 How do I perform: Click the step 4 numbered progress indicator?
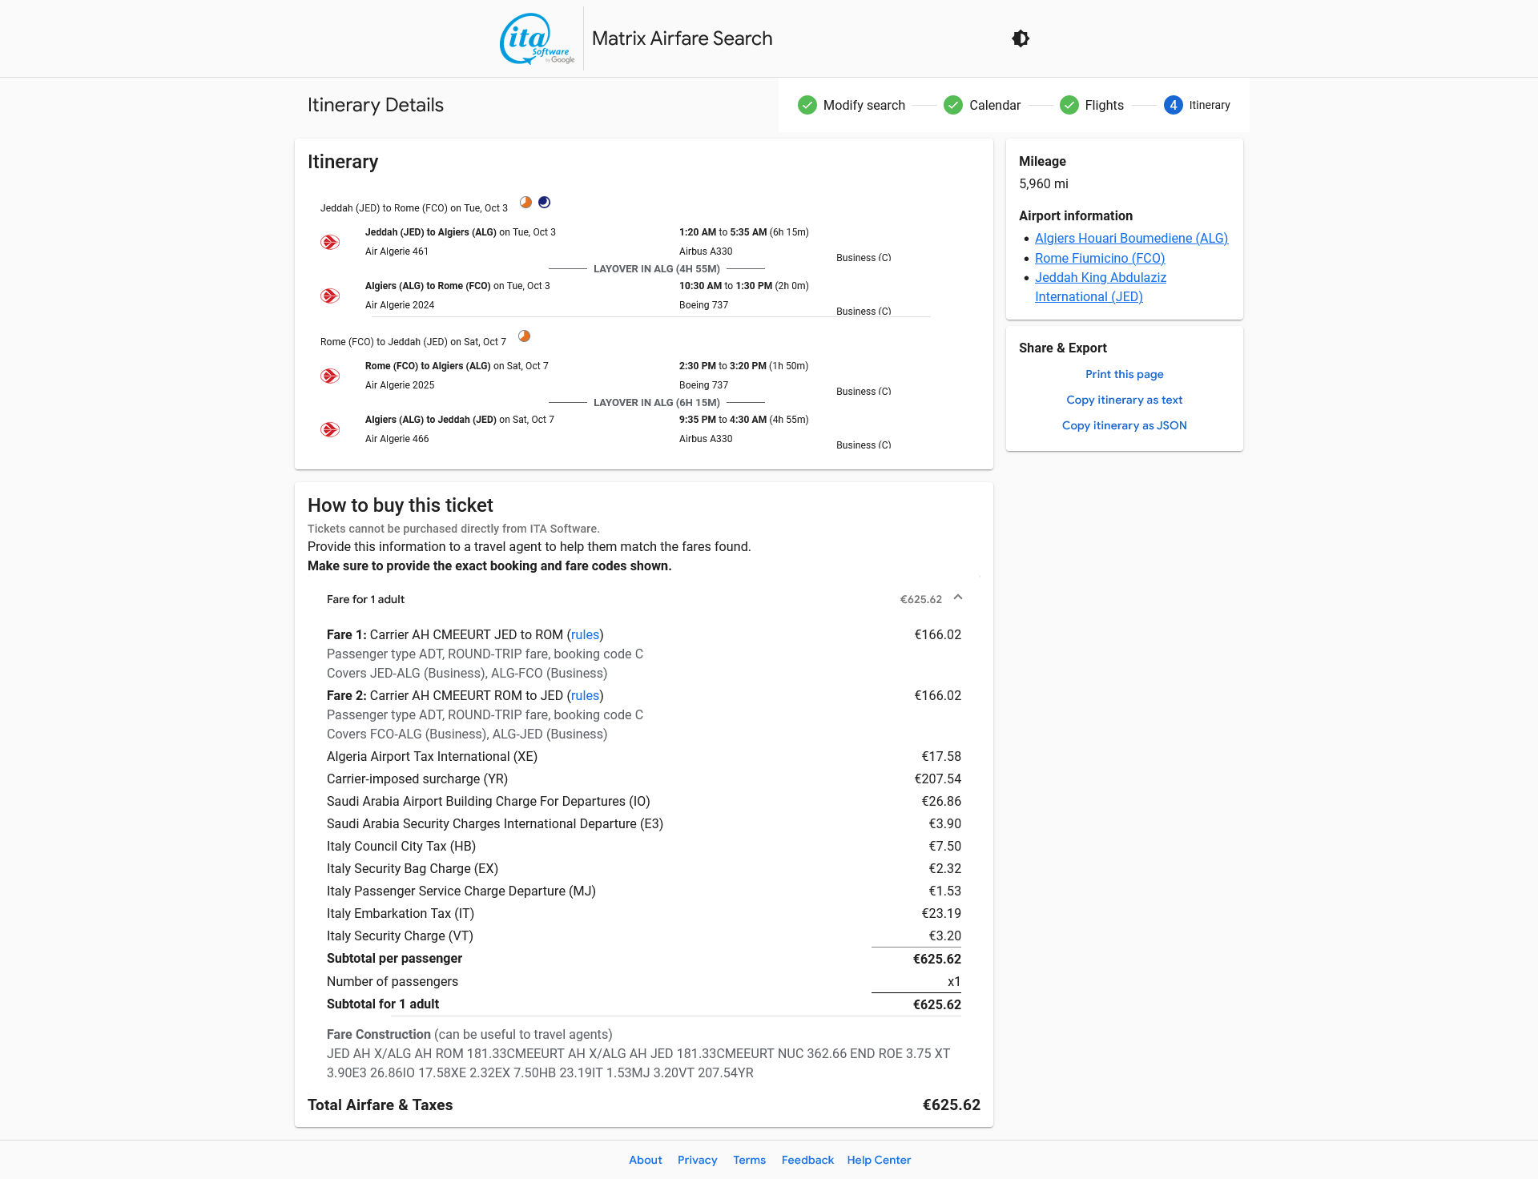coord(1174,105)
